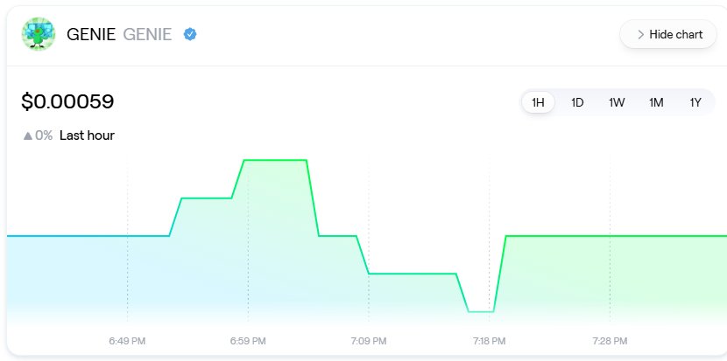Switch to the 1W time range

tap(617, 102)
